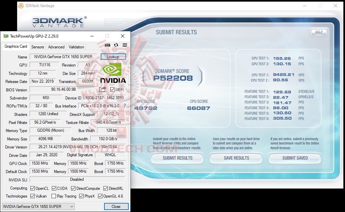Click the Feature Test 3 value 181.47
The height and width of the screenshot is (212, 345).
(282, 103)
